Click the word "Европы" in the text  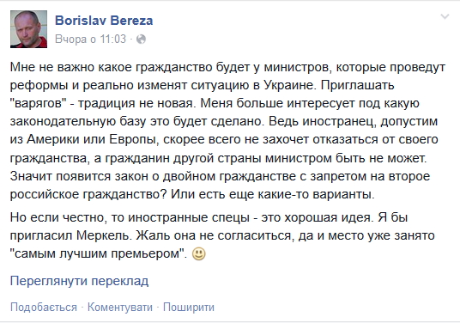pos(134,140)
